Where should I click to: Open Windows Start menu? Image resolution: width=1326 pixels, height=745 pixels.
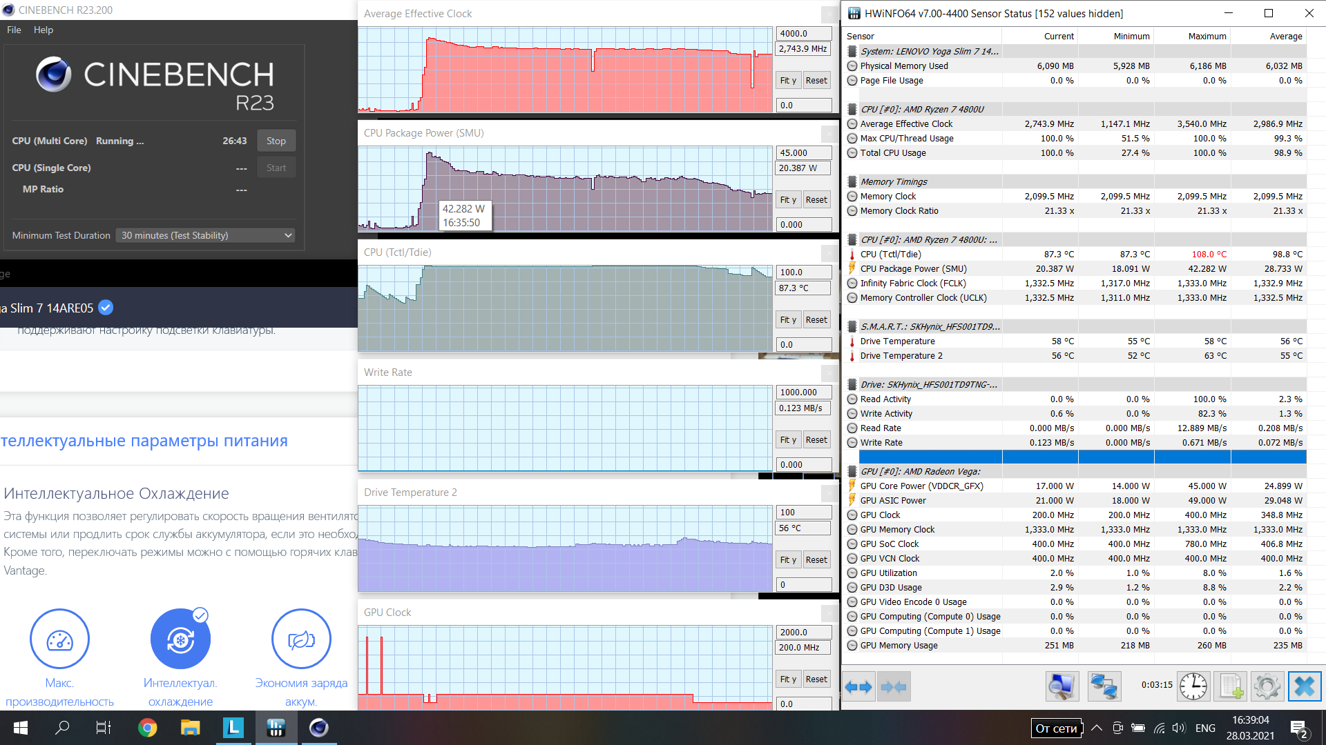click(21, 728)
